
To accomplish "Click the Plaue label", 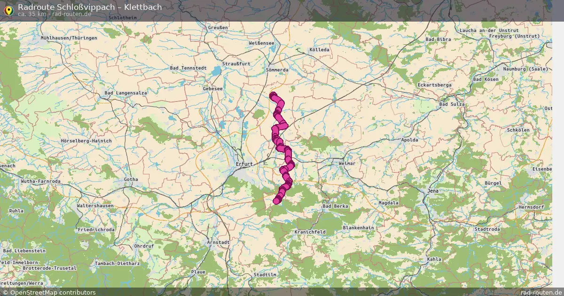I will (x=198, y=272).
